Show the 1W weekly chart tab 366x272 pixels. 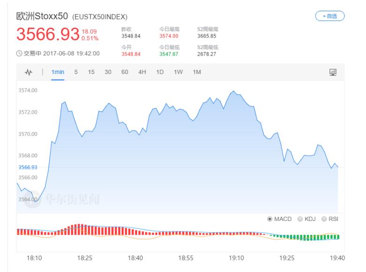point(178,72)
